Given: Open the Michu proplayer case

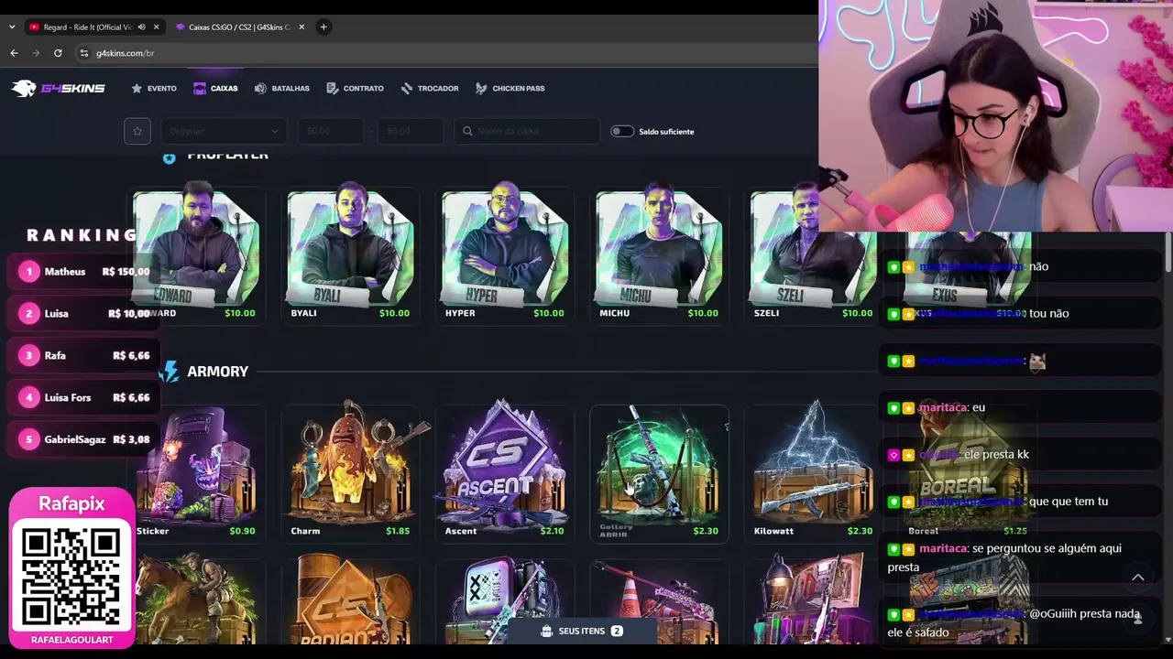Looking at the screenshot, I should [659, 252].
